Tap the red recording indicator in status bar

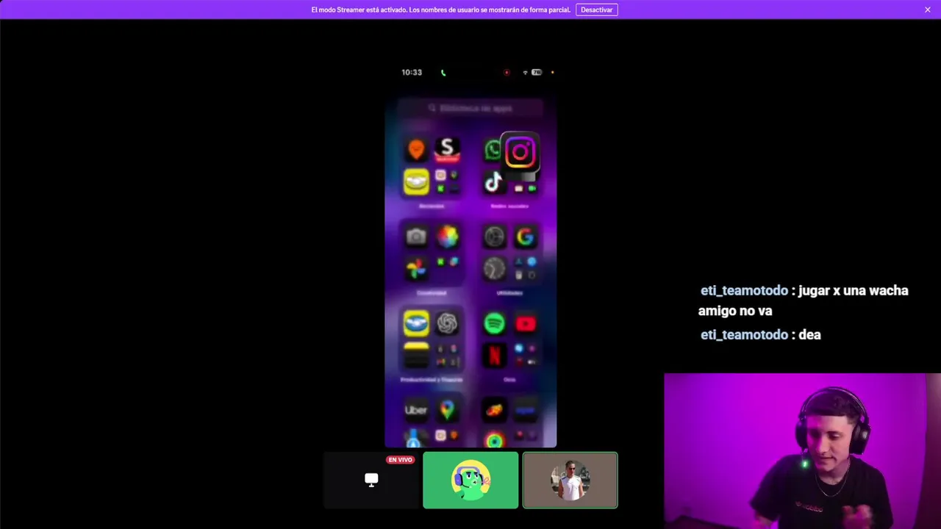click(506, 73)
